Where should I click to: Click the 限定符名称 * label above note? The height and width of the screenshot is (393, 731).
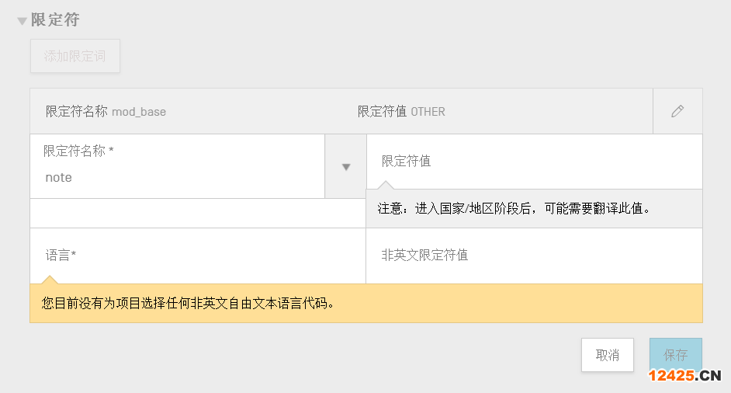point(78,151)
